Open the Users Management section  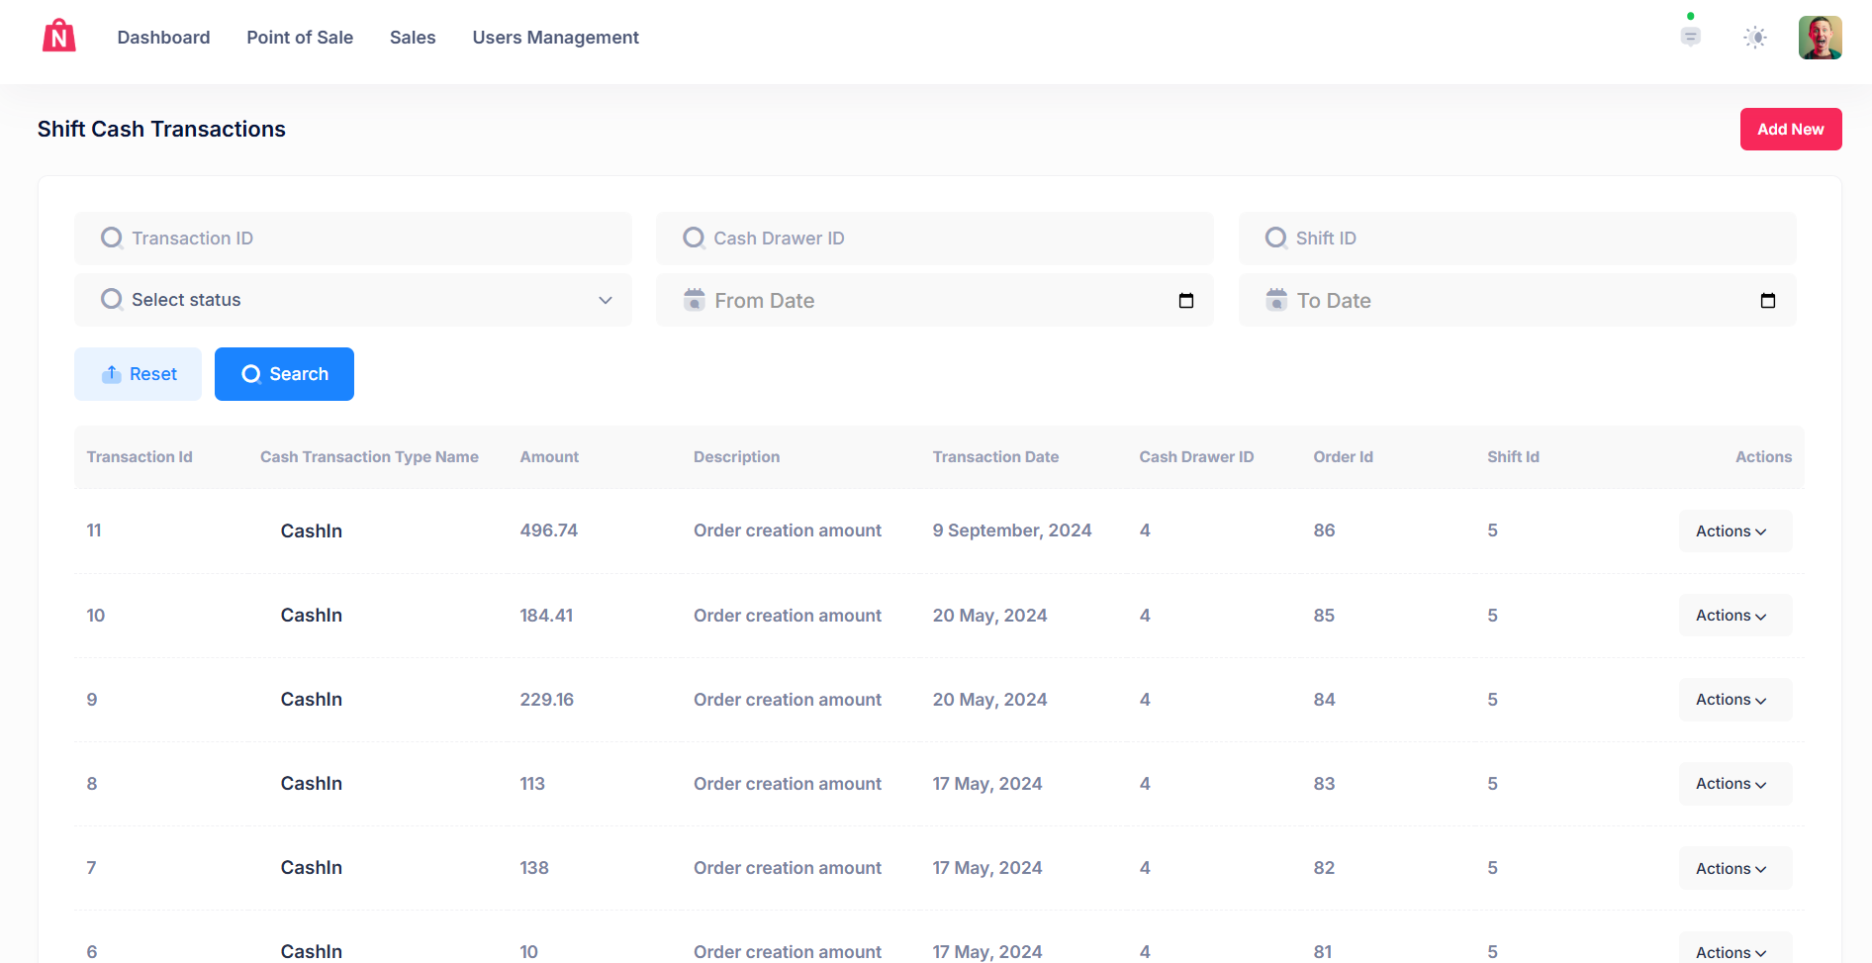pos(555,37)
